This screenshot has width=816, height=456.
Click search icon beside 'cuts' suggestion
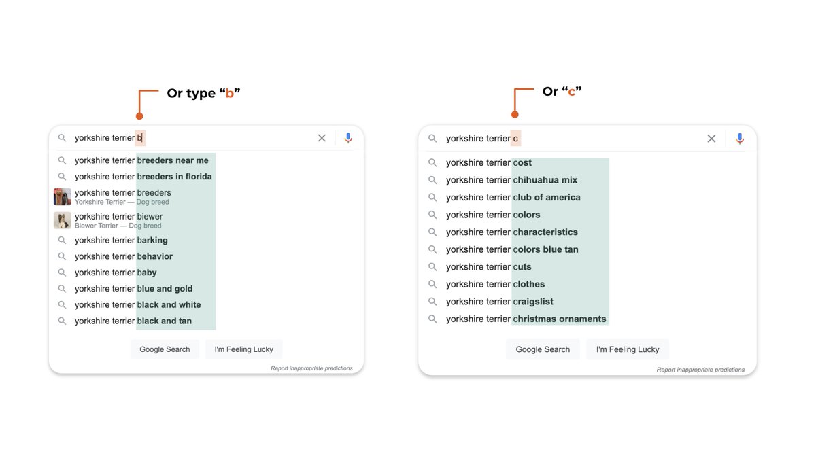432,267
